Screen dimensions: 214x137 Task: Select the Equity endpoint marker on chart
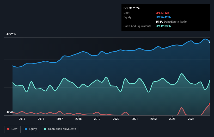click(210, 42)
